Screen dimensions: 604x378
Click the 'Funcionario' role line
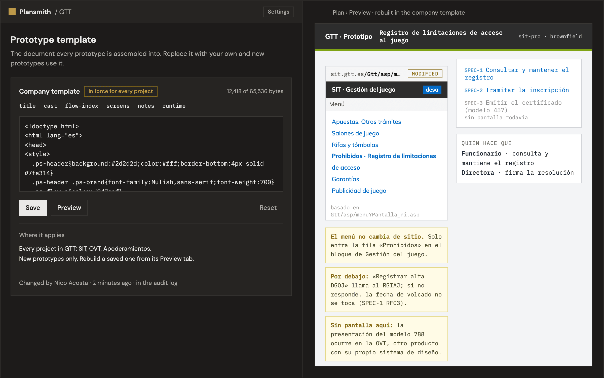pos(505,158)
